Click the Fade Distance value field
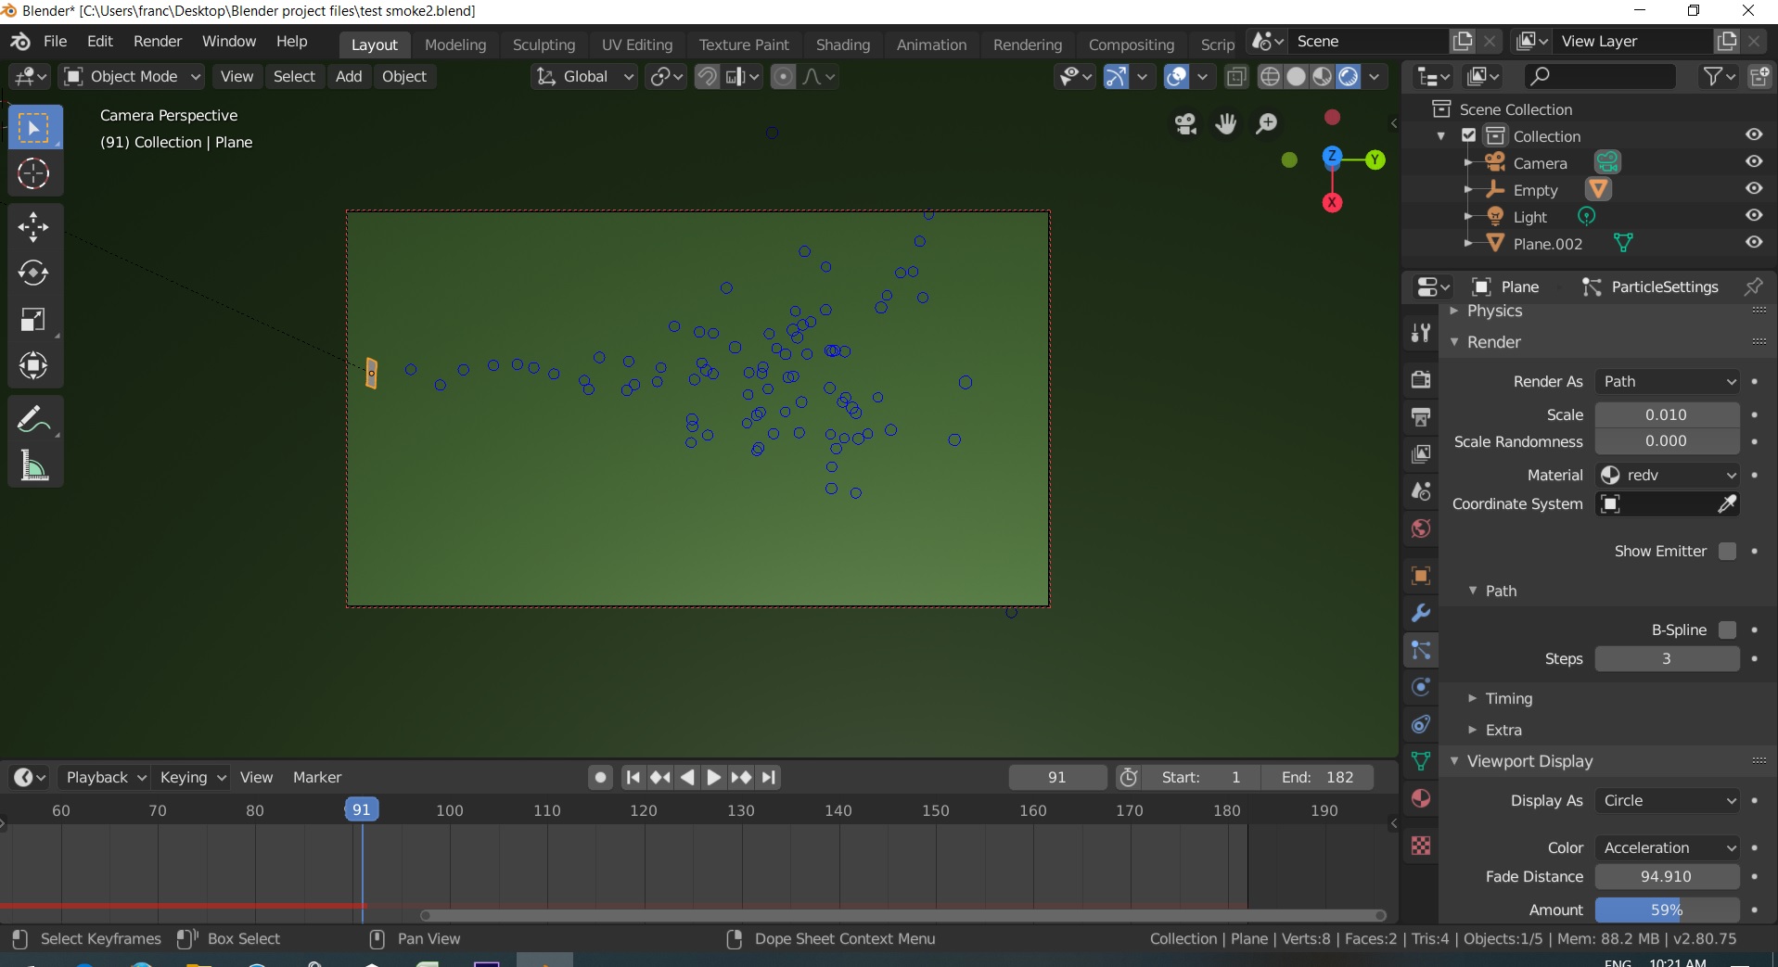This screenshot has width=1778, height=967. pyautogui.click(x=1668, y=876)
